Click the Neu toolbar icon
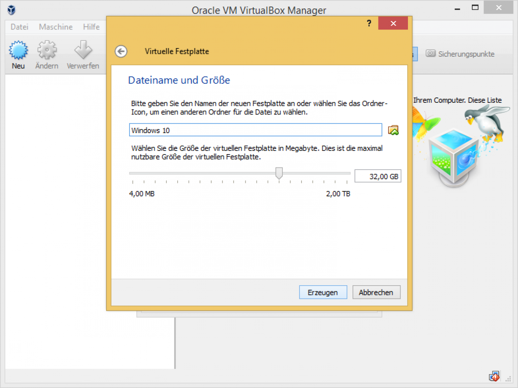The height and width of the screenshot is (388, 518). [18, 50]
